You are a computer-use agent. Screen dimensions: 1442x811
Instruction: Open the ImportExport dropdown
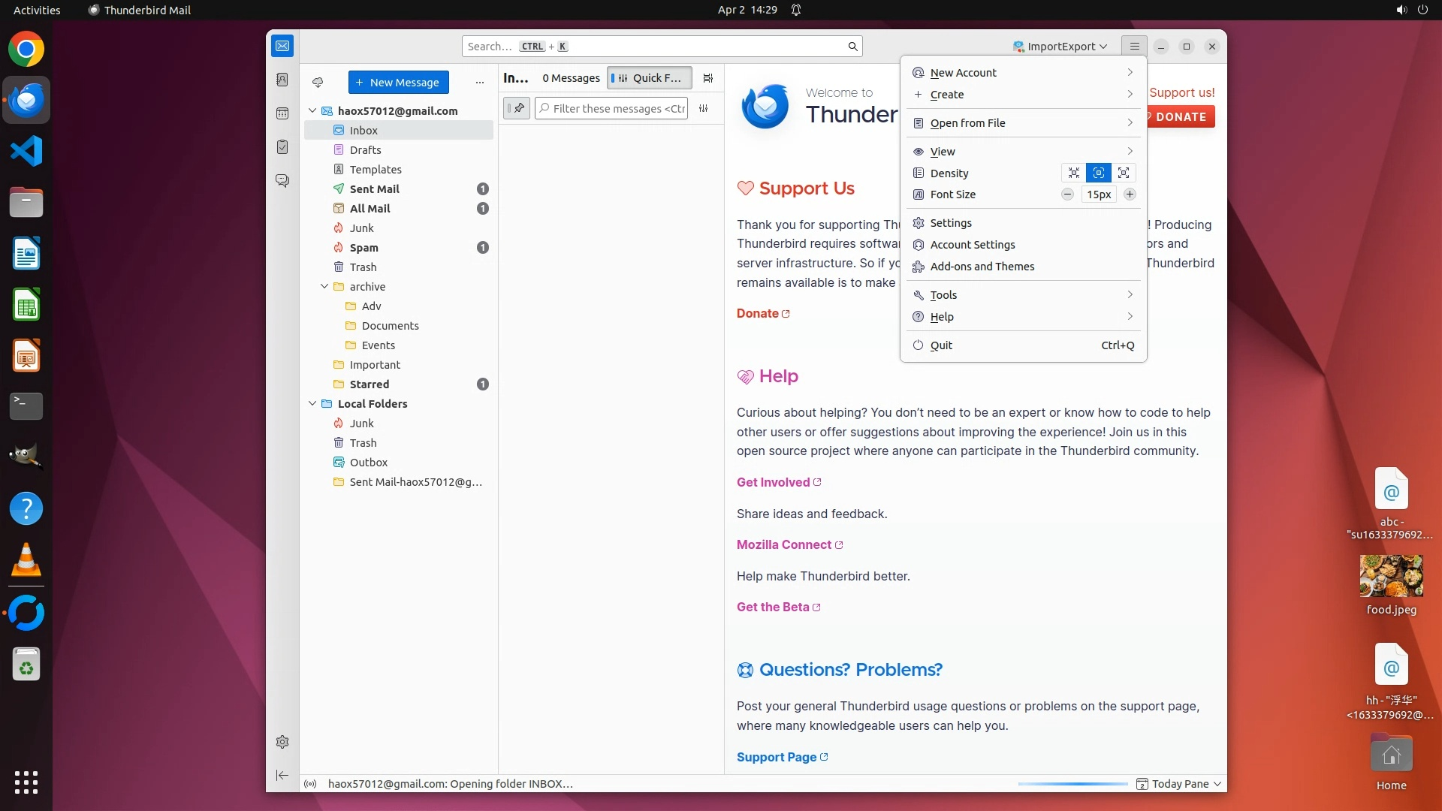pyautogui.click(x=1060, y=47)
